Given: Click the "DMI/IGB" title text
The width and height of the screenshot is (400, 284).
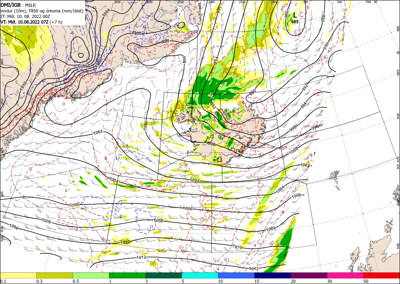Looking at the screenshot, I should point(10,4).
